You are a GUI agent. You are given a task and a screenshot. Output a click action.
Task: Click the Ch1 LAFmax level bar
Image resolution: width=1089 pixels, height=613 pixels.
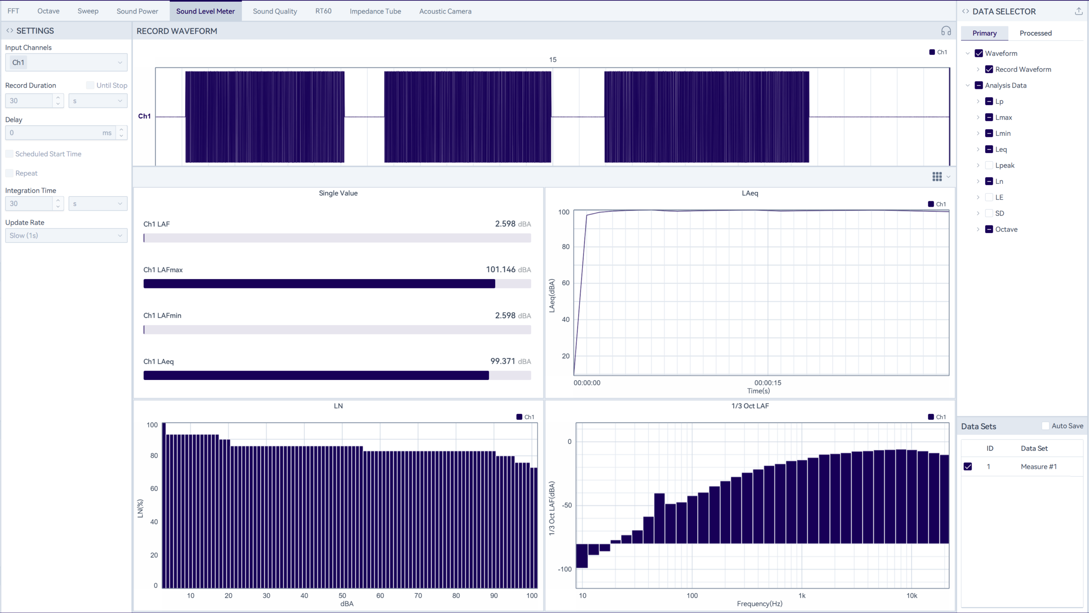click(x=337, y=284)
